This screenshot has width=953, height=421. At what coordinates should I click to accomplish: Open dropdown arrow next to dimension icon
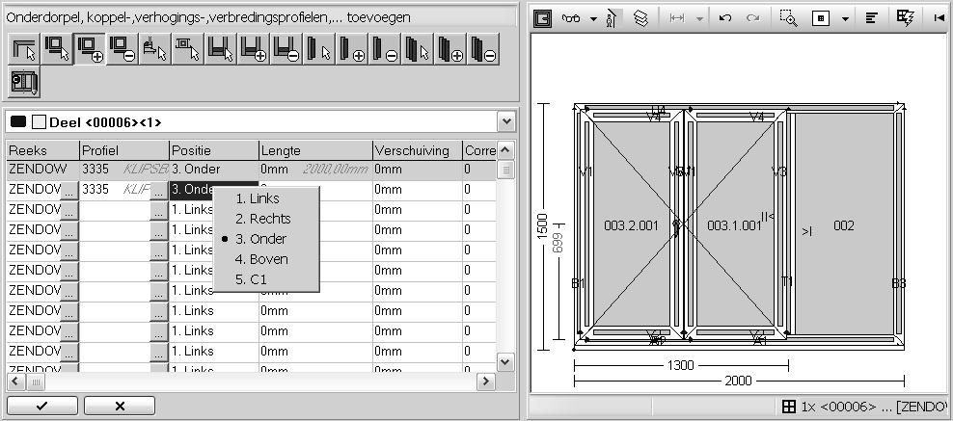[x=699, y=19]
